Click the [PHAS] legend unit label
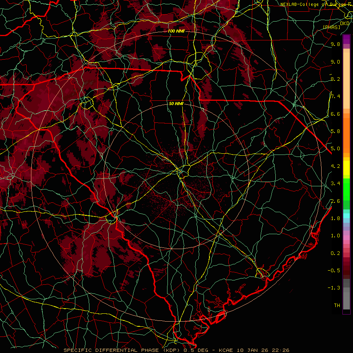The image size is (353, 353). 331,27
